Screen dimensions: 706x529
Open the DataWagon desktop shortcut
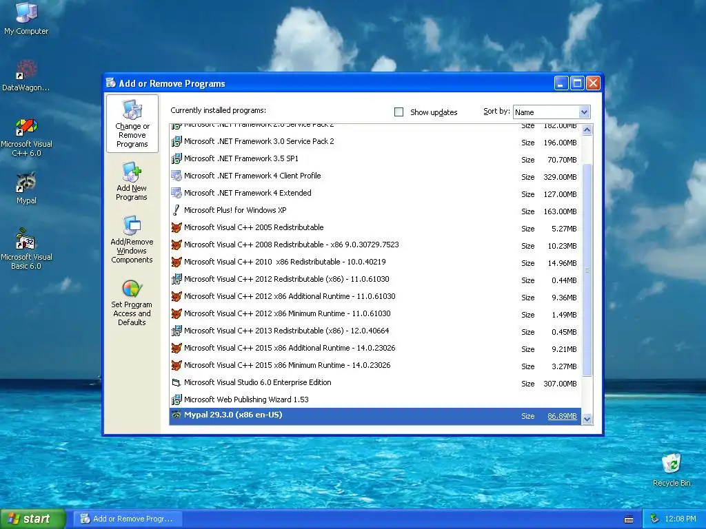tap(26, 75)
